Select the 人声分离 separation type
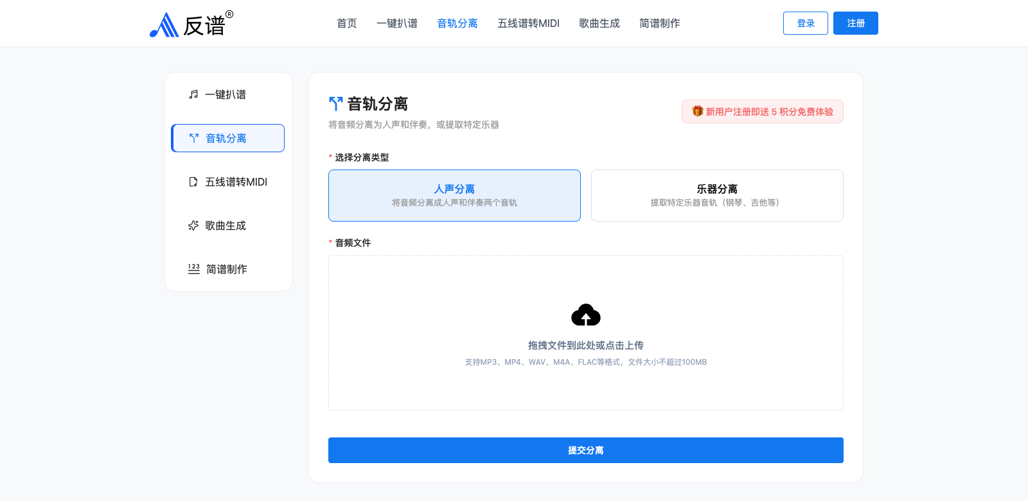This screenshot has height=501, width=1028. pos(454,195)
